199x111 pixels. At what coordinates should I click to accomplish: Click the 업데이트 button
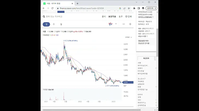[x=151, y=8]
